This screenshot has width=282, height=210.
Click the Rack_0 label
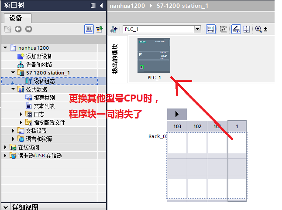(x=157, y=136)
